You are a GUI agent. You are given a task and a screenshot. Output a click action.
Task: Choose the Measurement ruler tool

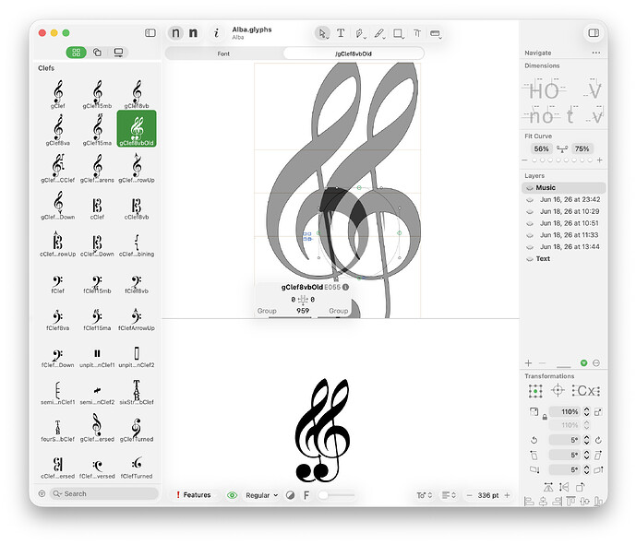tap(435, 33)
